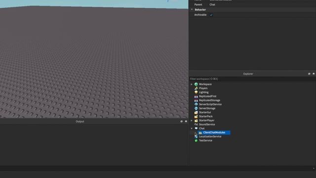This screenshot has width=316, height=178.
Task: Expand the Workspace tree node
Action: pos(192,84)
